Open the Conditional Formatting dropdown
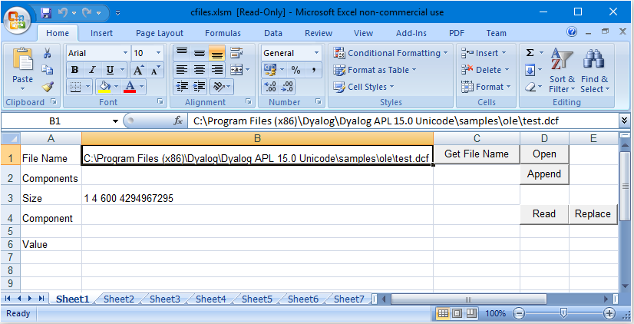The width and height of the screenshot is (634, 324). 391,53
